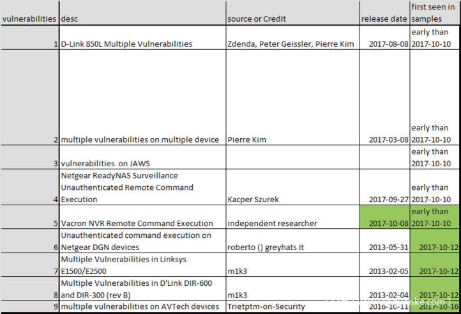This screenshot has width=461, height=314.
Task: Select first seen date for Netgear DGN row
Action: (435, 241)
